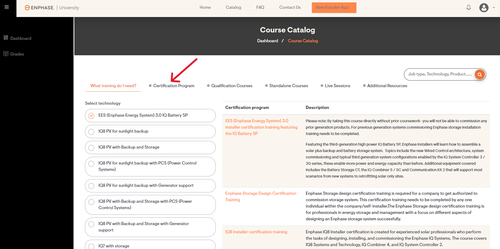
Task: Open the user profile avatar
Action: (x=484, y=7)
